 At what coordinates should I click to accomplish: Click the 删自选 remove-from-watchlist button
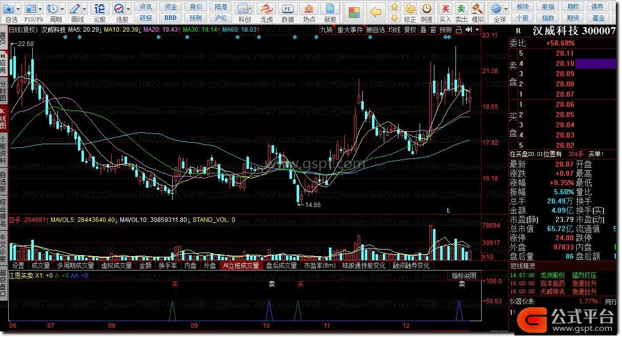click(x=376, y=30)
